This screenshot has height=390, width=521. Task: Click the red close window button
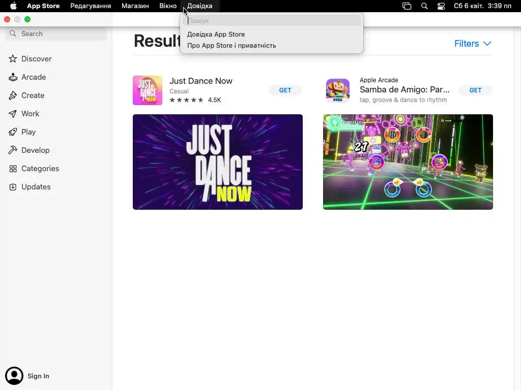click(7, 19)
